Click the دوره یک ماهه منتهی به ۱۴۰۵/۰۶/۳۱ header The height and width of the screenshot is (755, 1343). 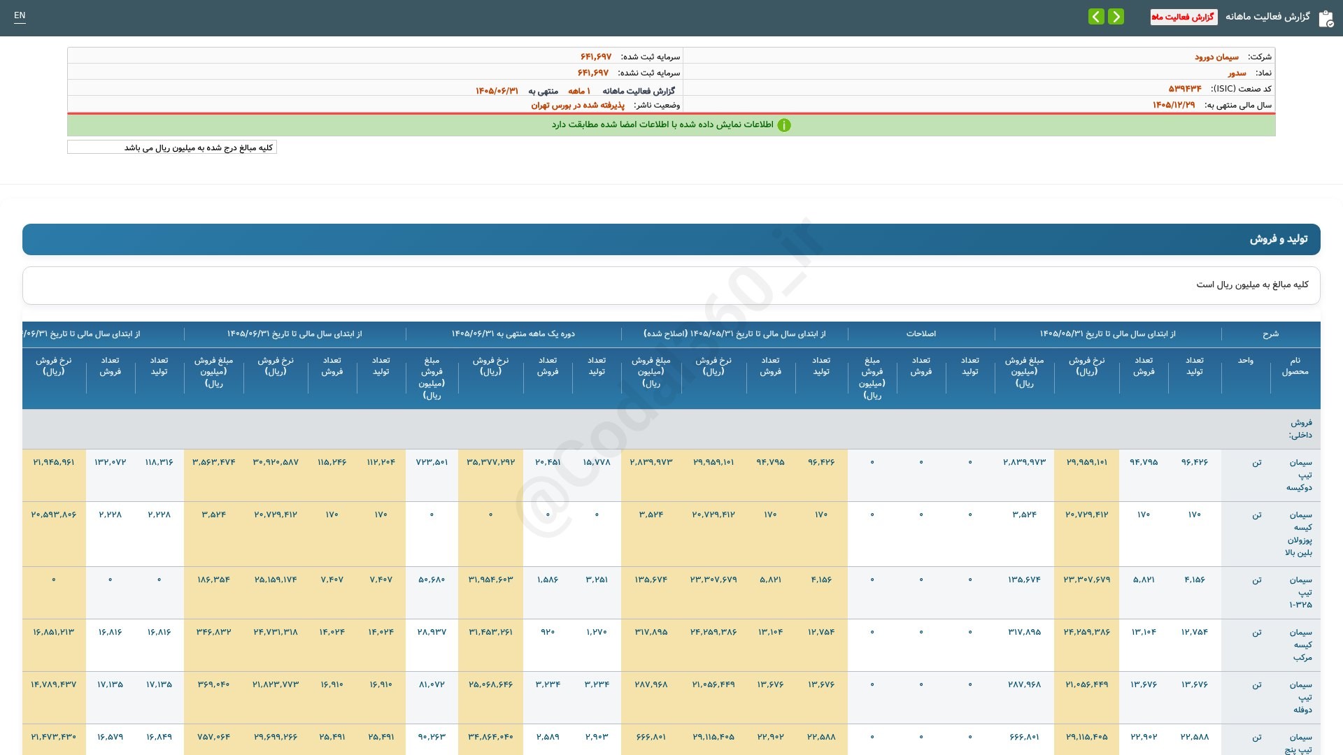(x=513, y=333)
